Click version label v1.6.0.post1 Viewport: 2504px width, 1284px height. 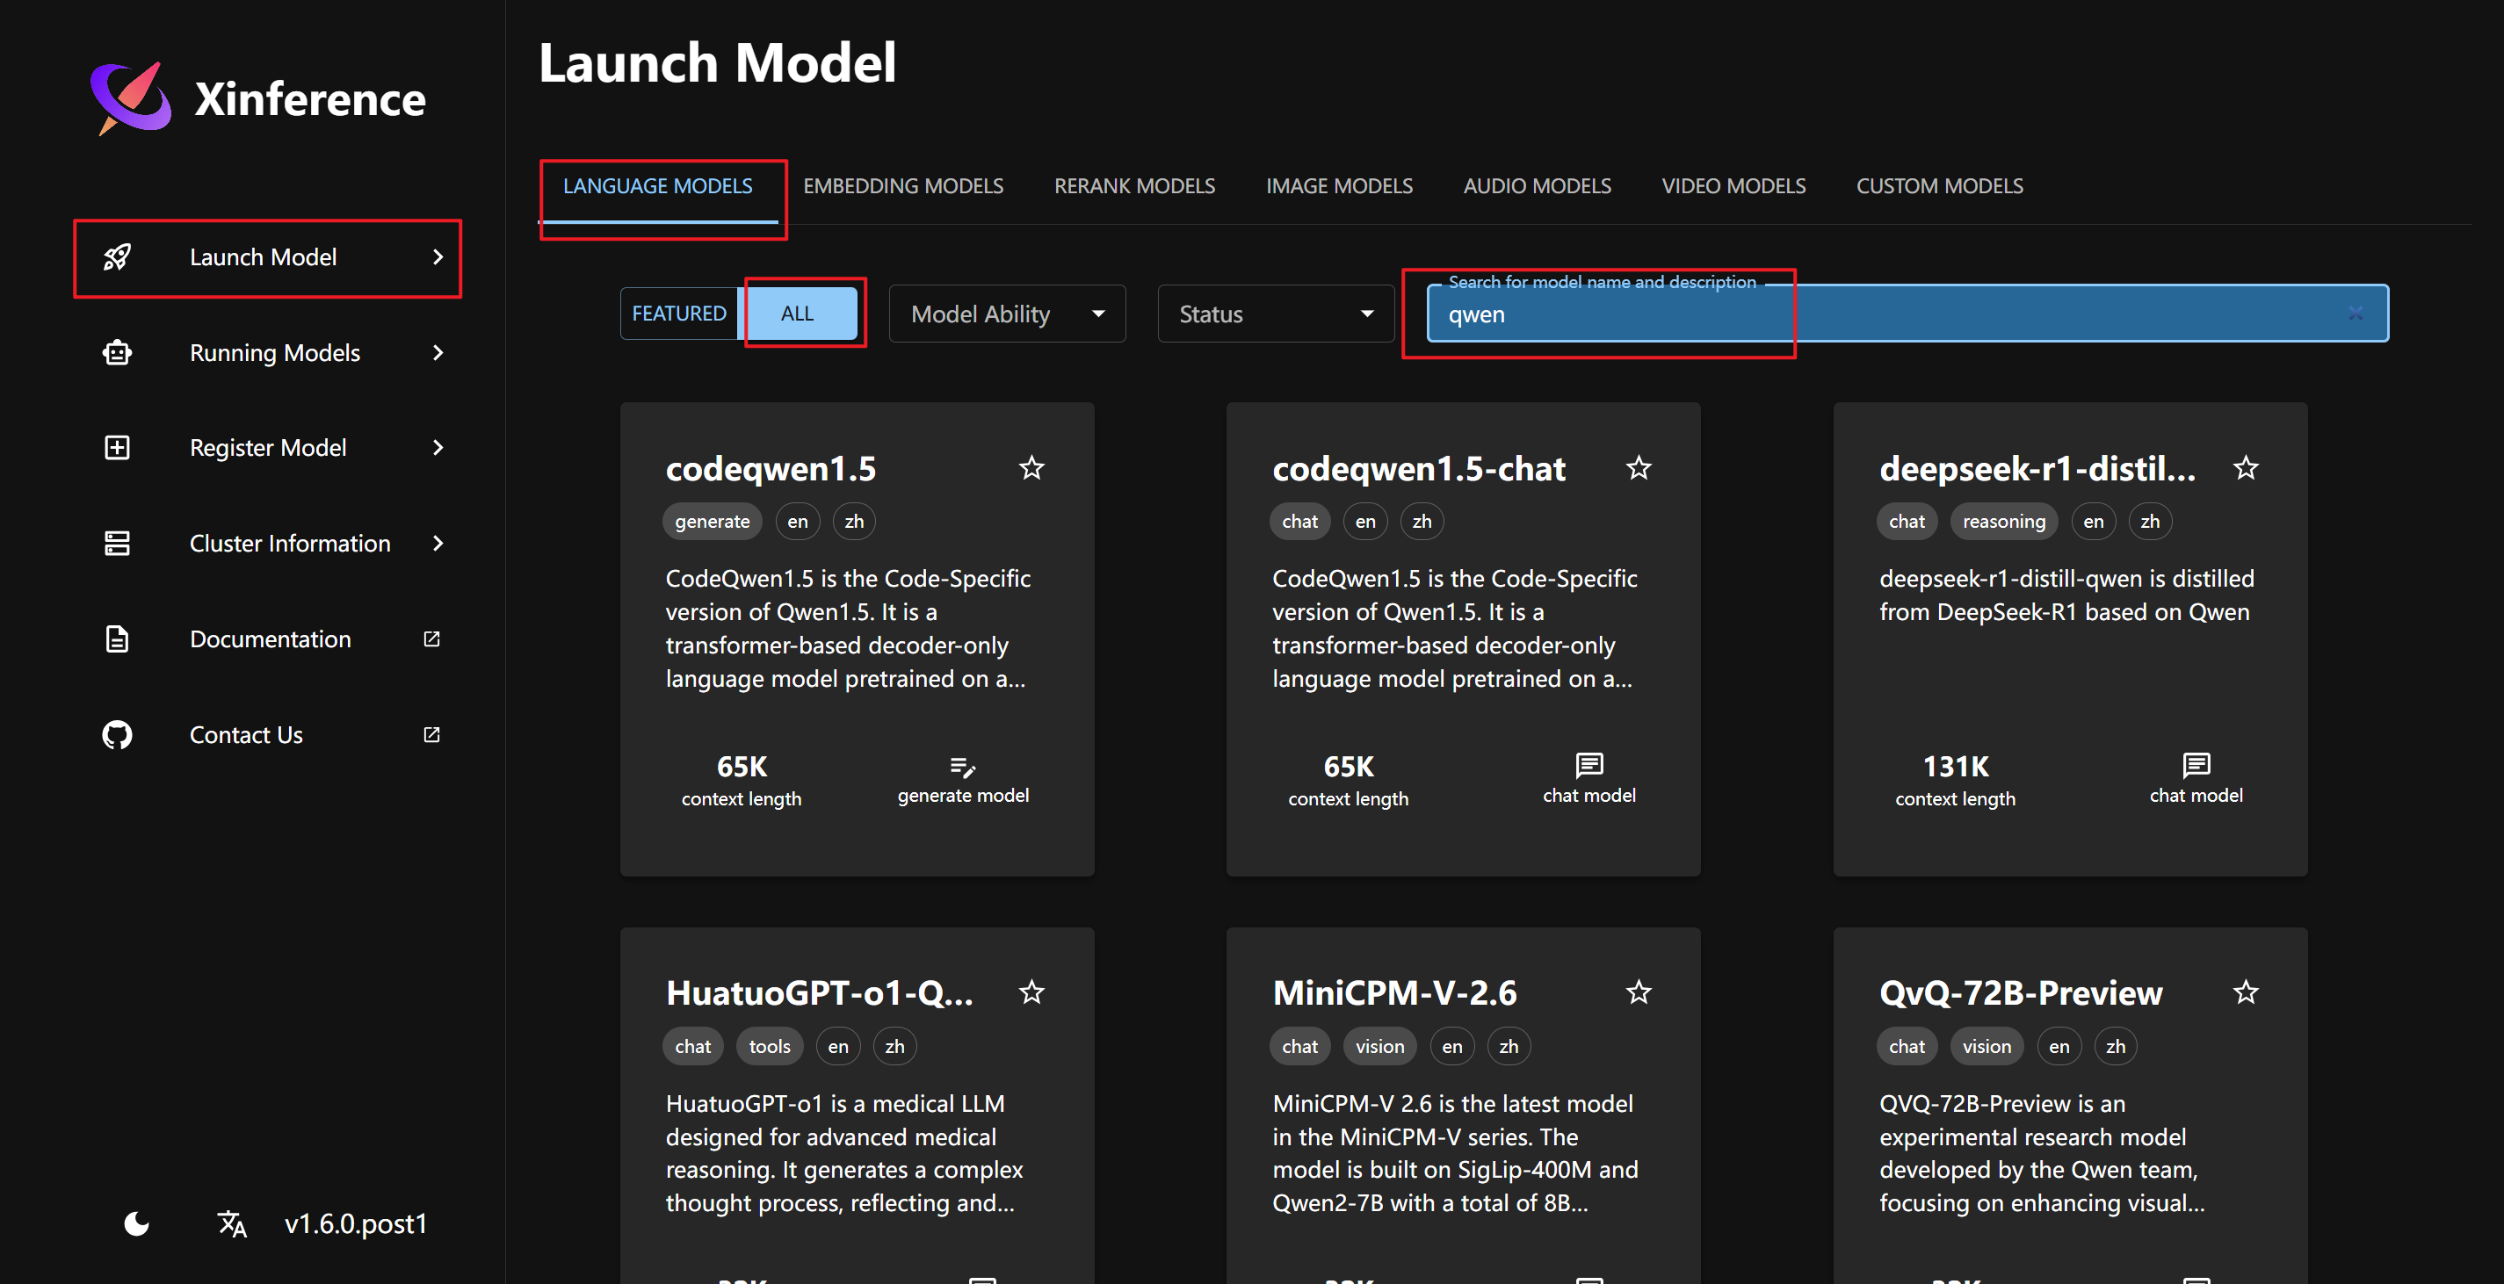(x=356, y=1223)
